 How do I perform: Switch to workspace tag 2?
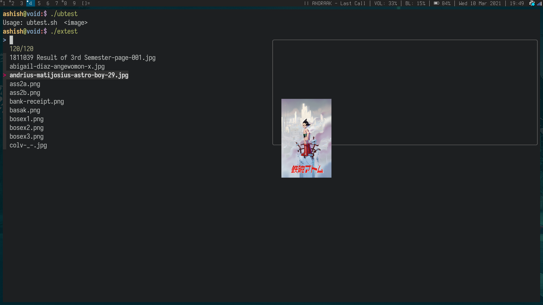[x=12, y=3]
